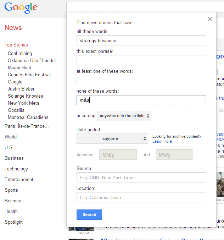This screenshot has width=224, height=240.
Task: Open the 'occurring' location dropdown
Action: 124,116
